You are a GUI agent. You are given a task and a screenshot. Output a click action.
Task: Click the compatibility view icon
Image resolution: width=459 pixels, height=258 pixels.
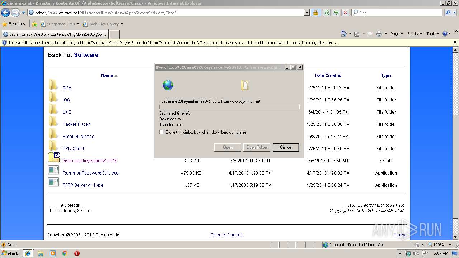click(327, 13)
